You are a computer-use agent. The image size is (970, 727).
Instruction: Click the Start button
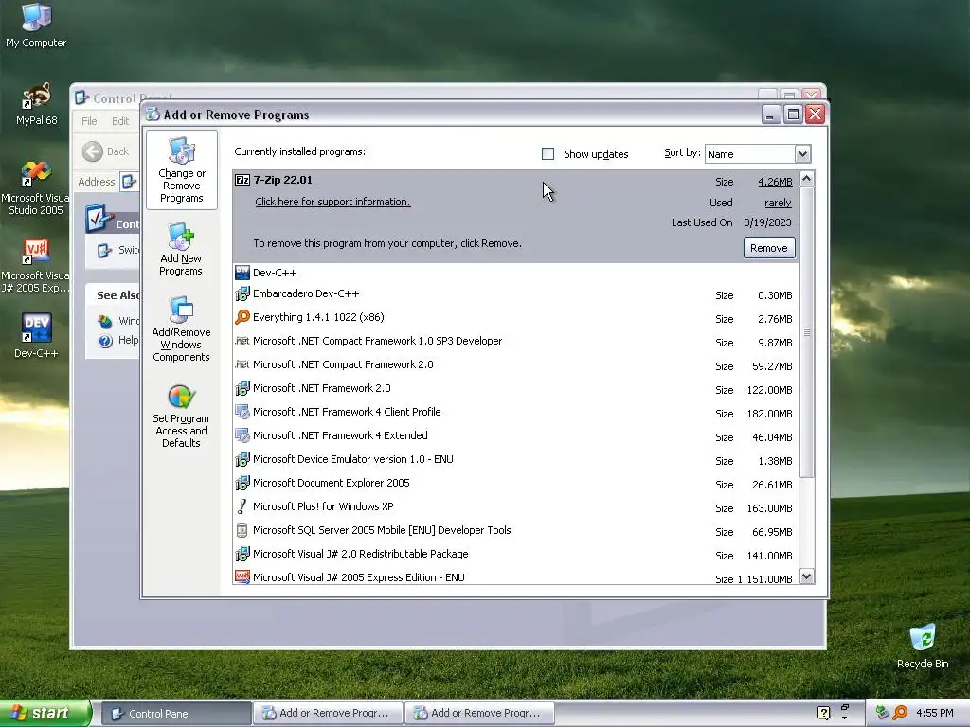pyautogui.click(x=45, y=714)
